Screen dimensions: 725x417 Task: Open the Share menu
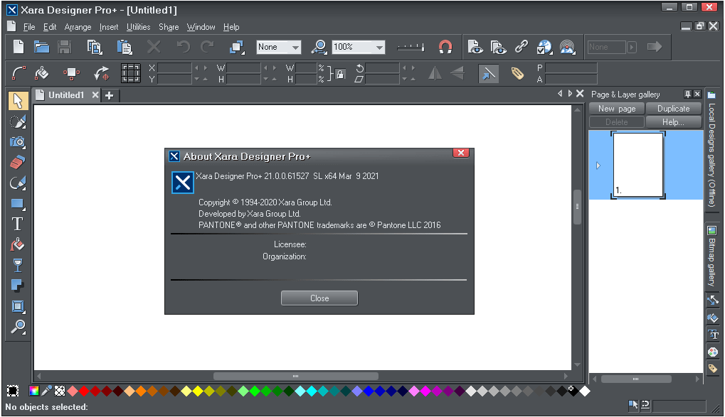[169, 27]
